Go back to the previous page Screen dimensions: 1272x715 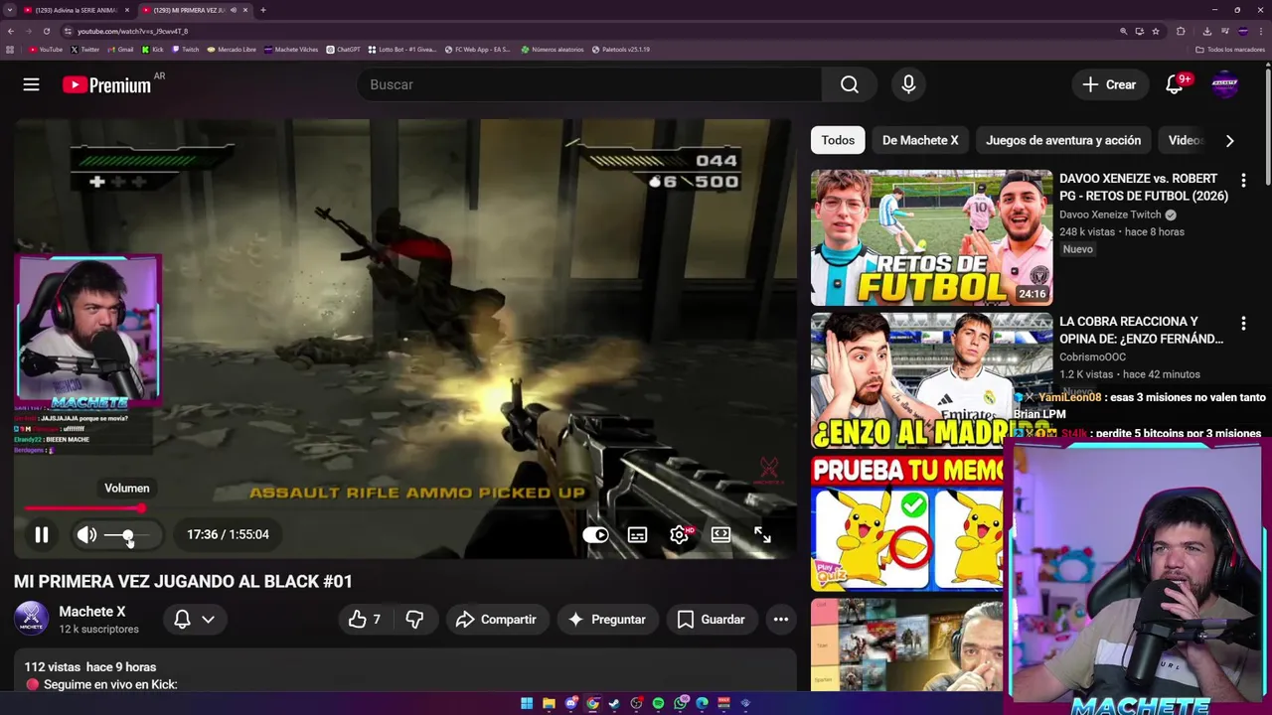click(x=10, y=31)
